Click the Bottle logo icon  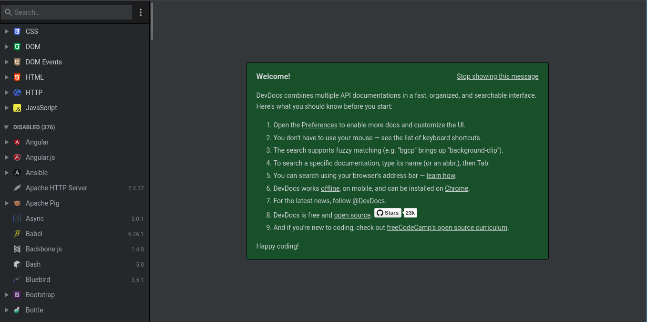click(x=17, y=310)
